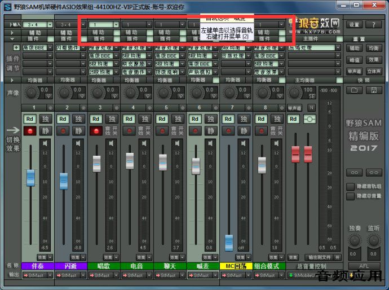Toggle the 单声道 mono button on master
The height and width of the screenshot is (290, 389).
pyautogui.click(x=294, y=108)
